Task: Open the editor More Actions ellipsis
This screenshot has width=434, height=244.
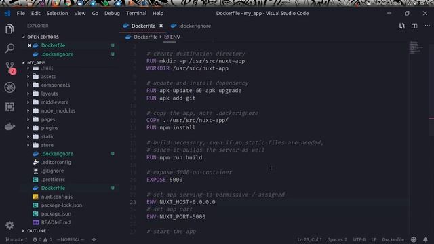Action: pos(427,26)
